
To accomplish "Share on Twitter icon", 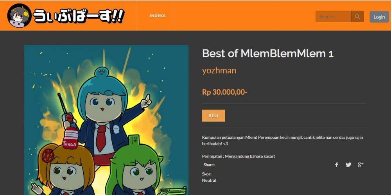I will 348,165.
